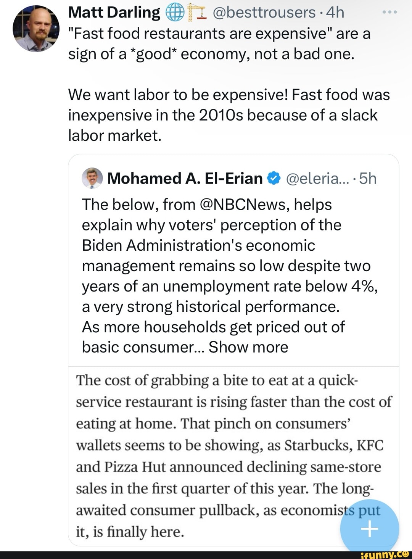Tap the blue plus compose button
Image resolution: width=412 pixels, height=559 pixels.
(369, 529)
